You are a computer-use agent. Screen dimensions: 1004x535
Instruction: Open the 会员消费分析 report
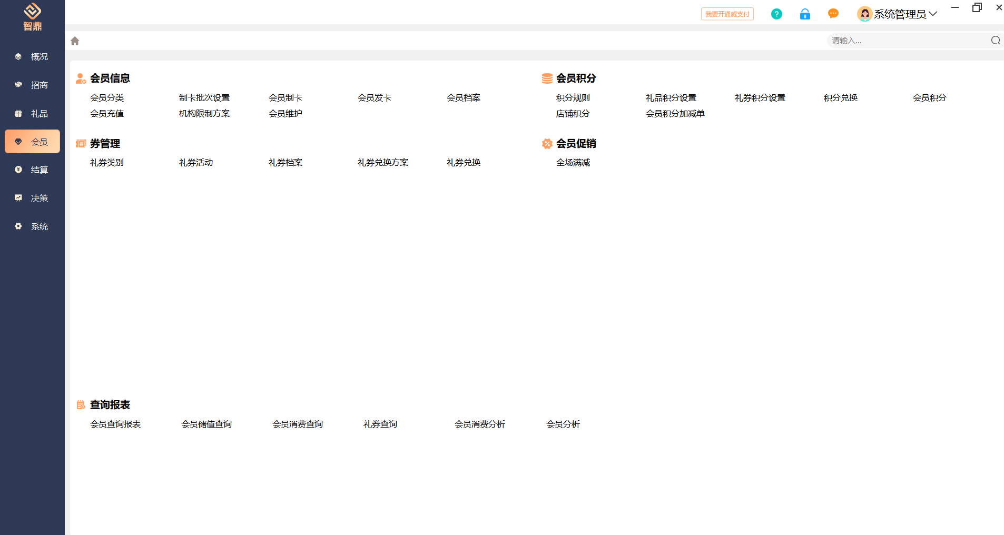pos(479,424)
